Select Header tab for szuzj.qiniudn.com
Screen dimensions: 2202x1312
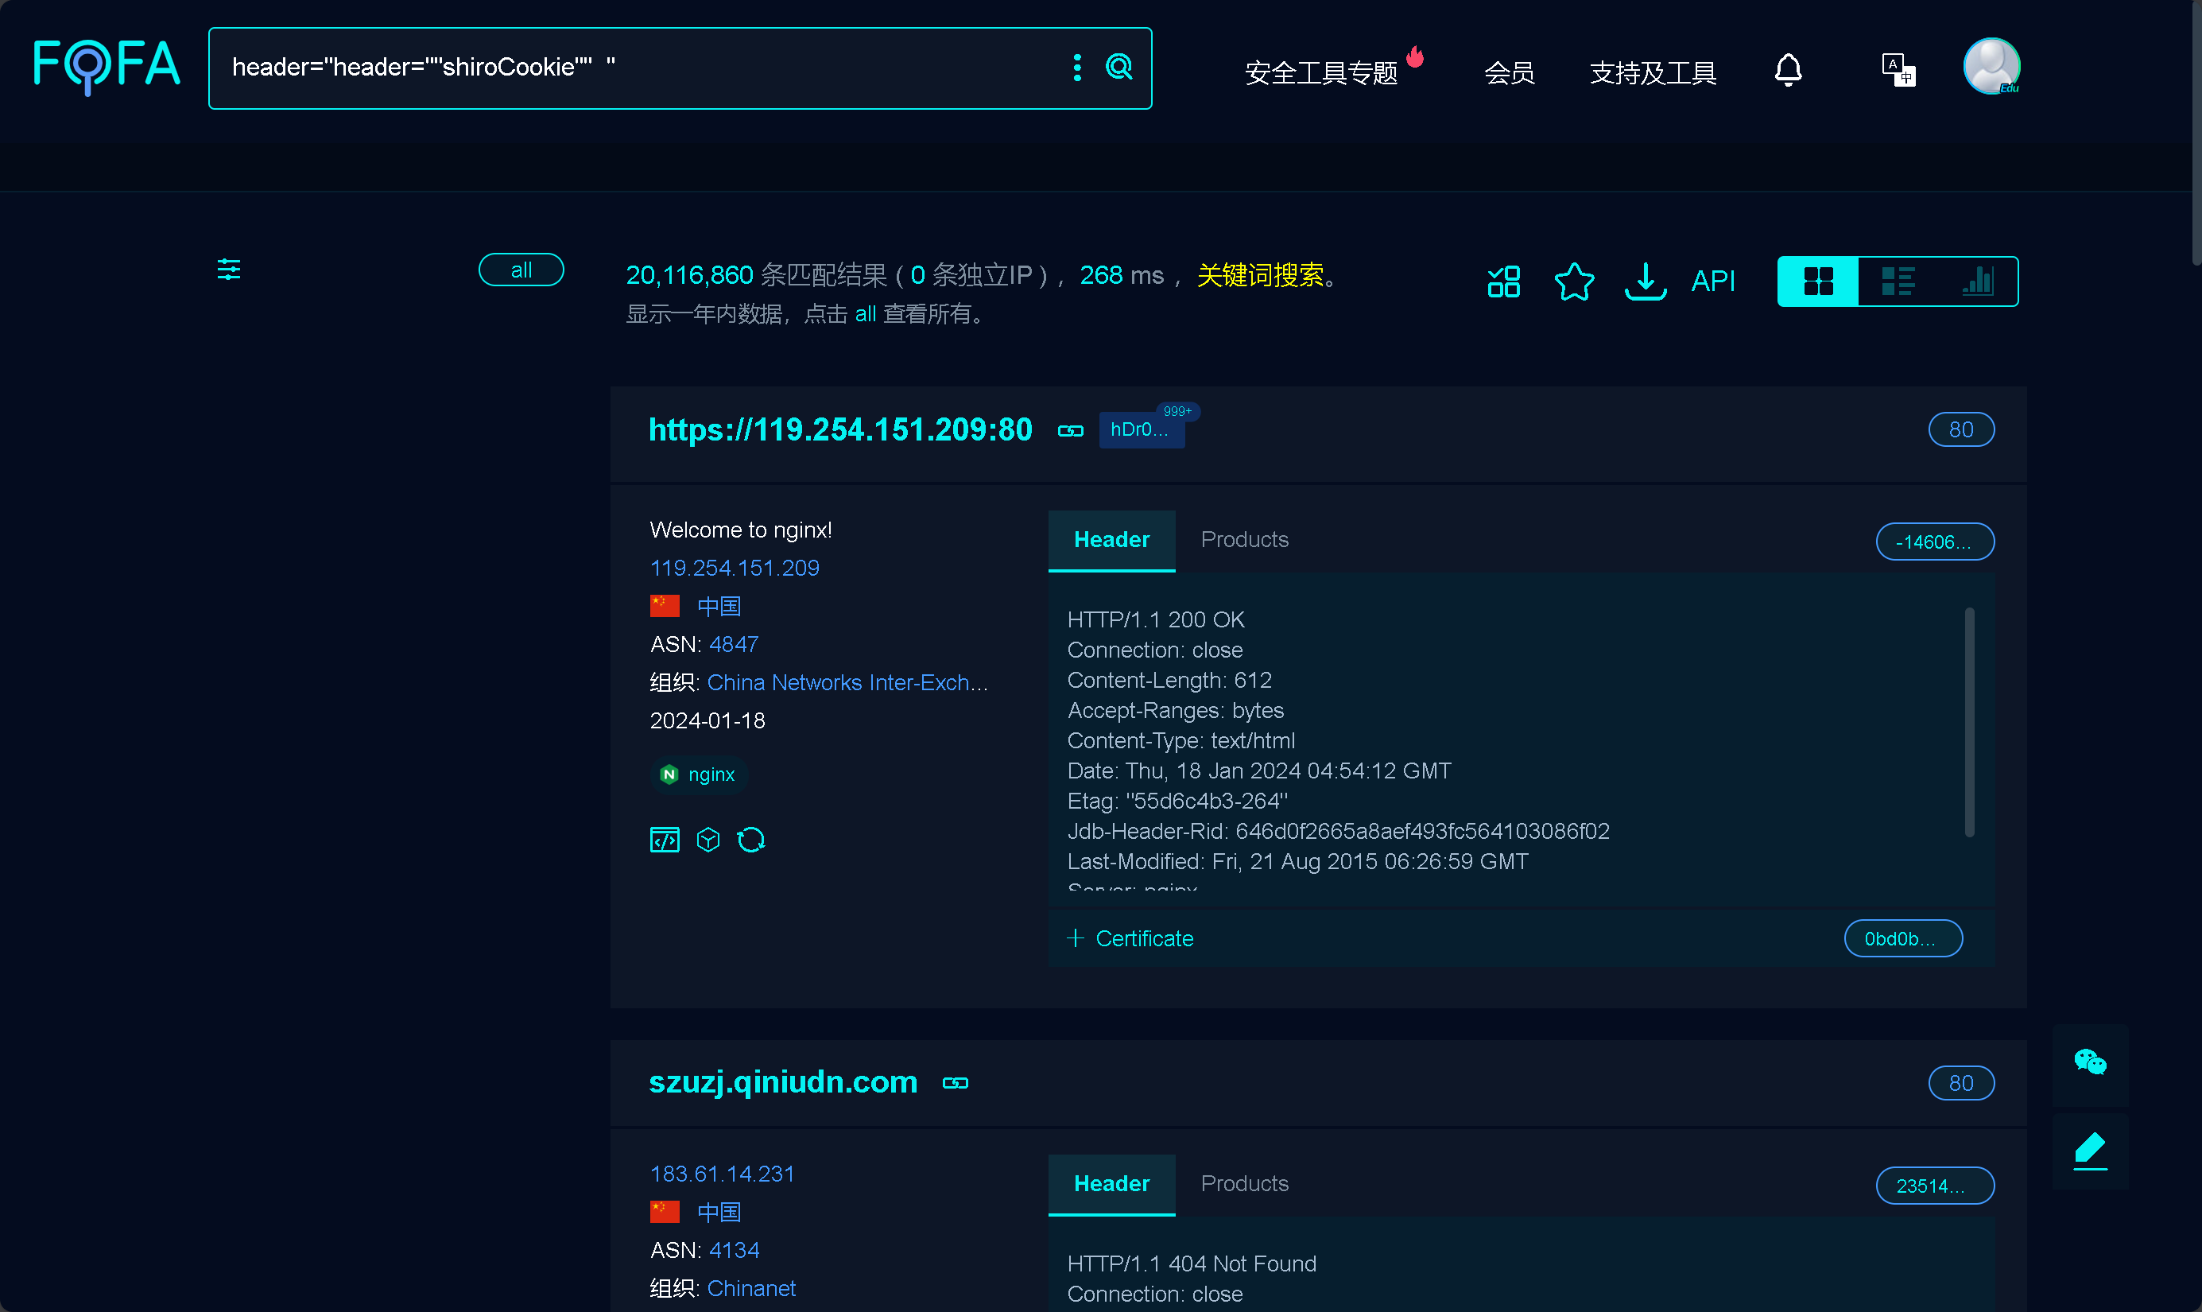(1111, 1184)
